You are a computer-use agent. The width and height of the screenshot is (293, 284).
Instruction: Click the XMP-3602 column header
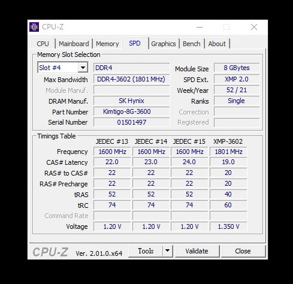[x=228, y=141]
